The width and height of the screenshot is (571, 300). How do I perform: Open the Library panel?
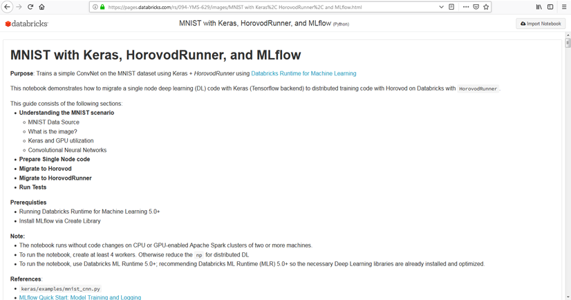point(539,7)
